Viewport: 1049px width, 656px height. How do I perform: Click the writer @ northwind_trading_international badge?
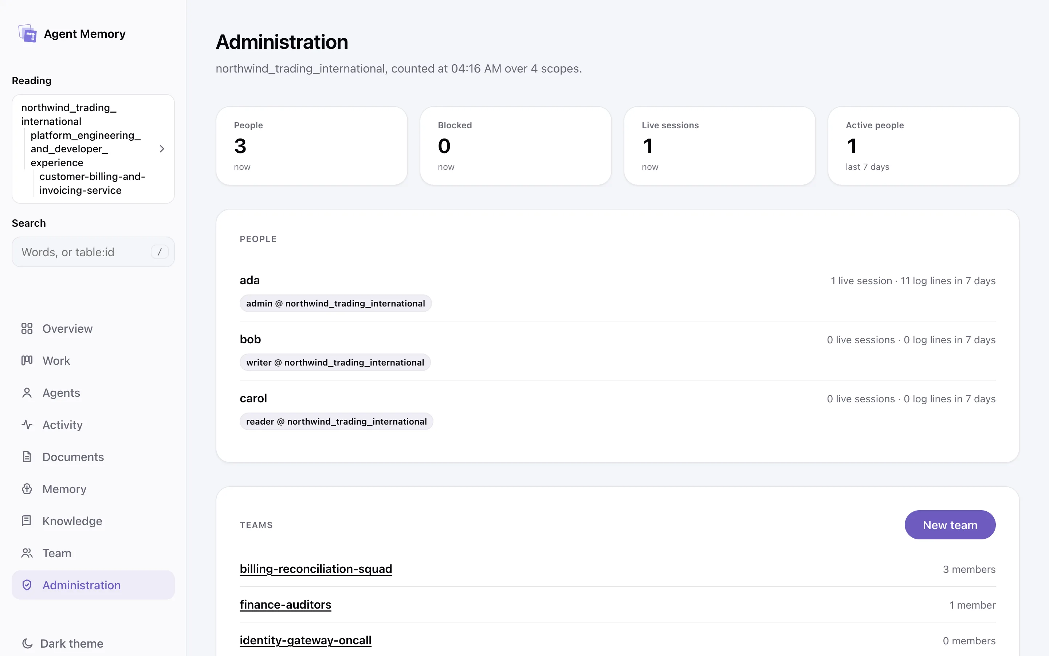click(x=335, y=362)
